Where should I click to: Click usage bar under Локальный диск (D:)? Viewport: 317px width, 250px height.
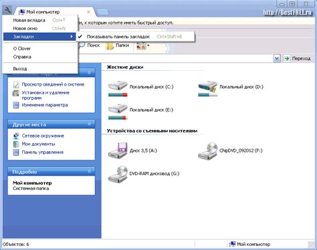tap(207, 95)
